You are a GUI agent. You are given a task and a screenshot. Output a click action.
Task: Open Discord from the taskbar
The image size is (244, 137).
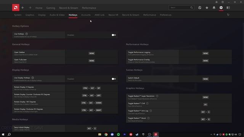point(112,134)
